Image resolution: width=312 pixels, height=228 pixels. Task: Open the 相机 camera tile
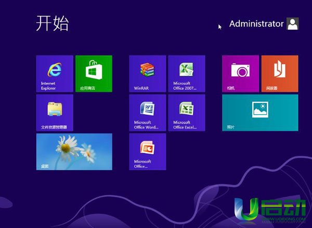(240, 74)
